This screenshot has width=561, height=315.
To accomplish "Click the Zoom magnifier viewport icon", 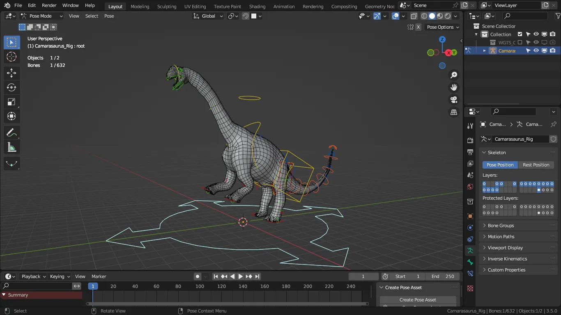I will tap(454, 75).
